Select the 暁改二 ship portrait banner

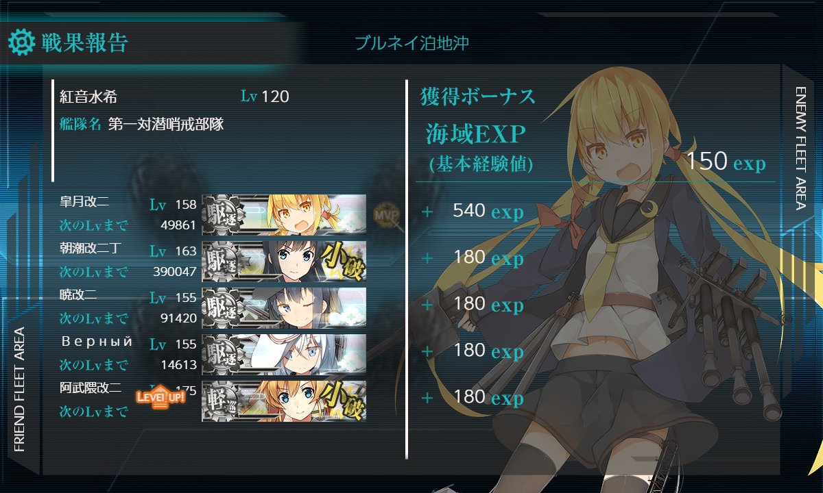click(x=284, y=308)
